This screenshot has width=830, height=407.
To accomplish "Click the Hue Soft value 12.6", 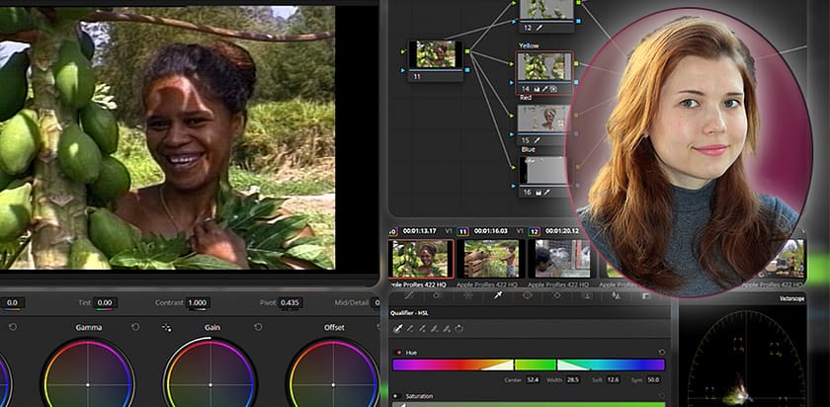I will [613, 380].
